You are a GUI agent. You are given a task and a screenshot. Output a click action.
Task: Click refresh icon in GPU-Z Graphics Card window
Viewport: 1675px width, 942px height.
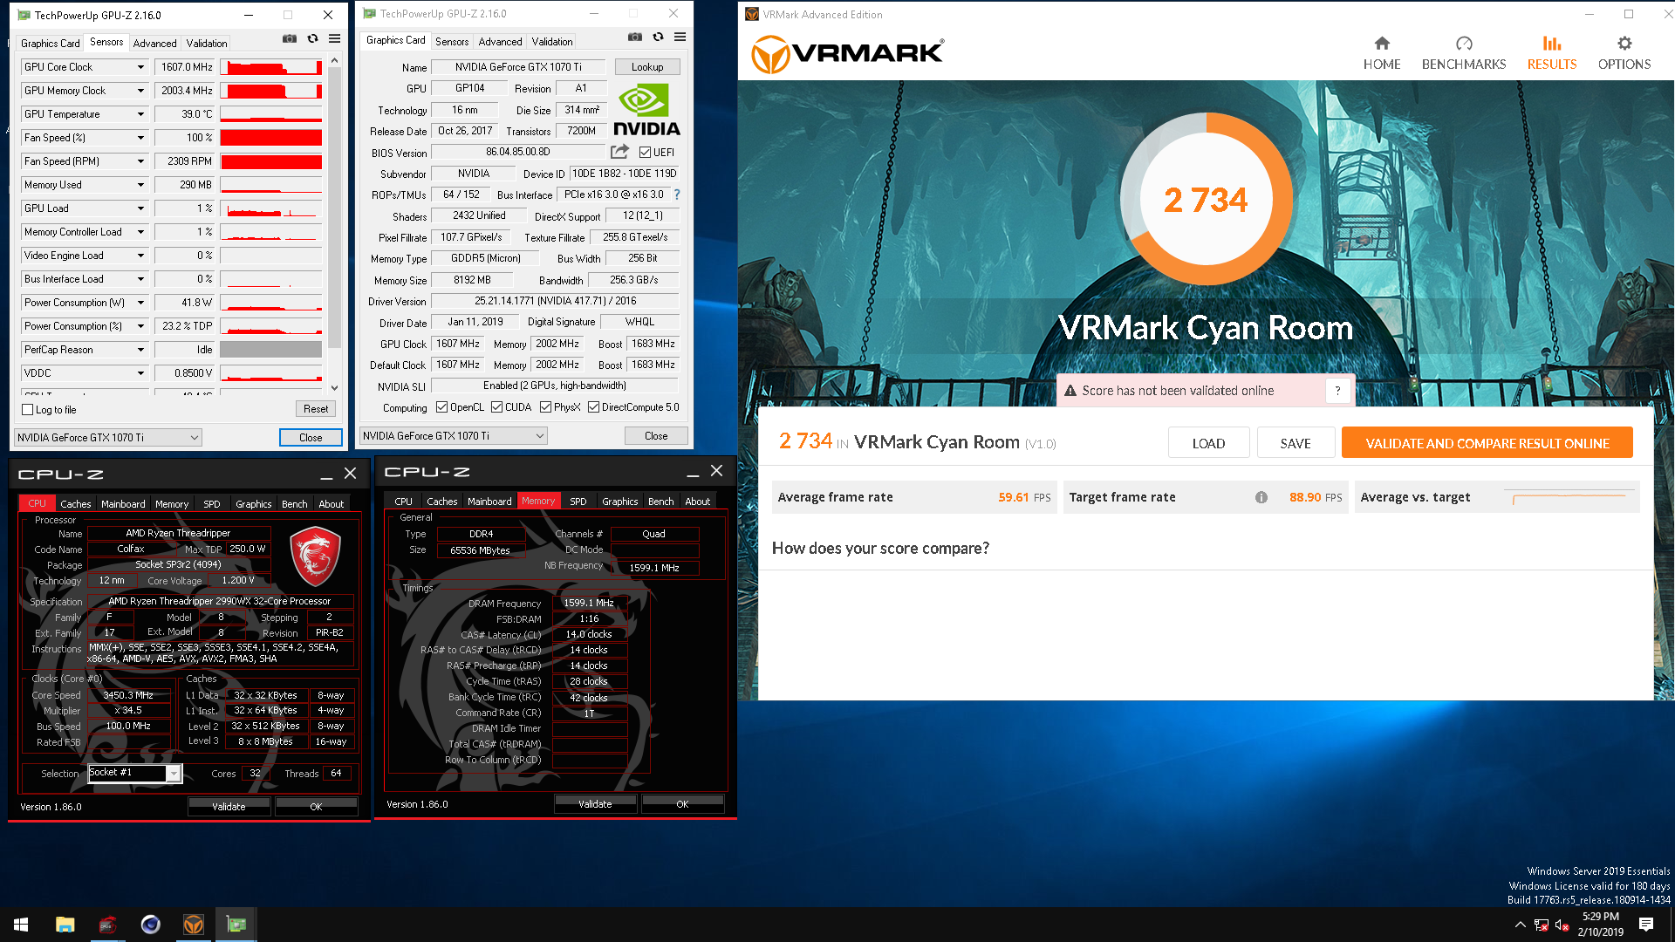click(x=658, y=37)
